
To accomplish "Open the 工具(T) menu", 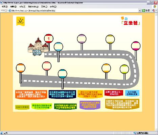I will pos(44,7).
